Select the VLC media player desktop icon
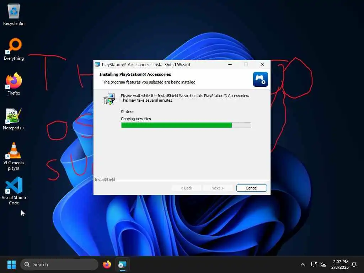The height and width of the screenshot is (273, 364). [14, 156]
